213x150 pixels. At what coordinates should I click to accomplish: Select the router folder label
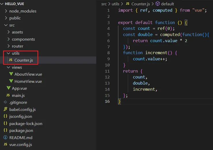click(x=18, y=46)
